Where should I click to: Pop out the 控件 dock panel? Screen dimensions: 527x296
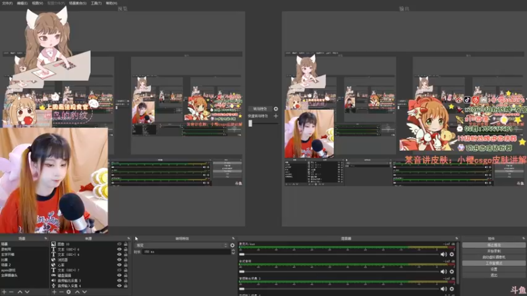click(x=524, y=238)
